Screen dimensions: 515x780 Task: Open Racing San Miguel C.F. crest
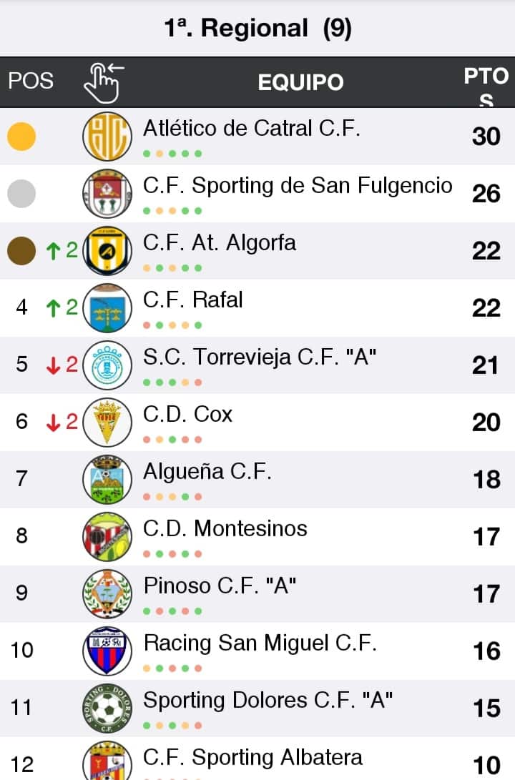[x=107, y=651]
